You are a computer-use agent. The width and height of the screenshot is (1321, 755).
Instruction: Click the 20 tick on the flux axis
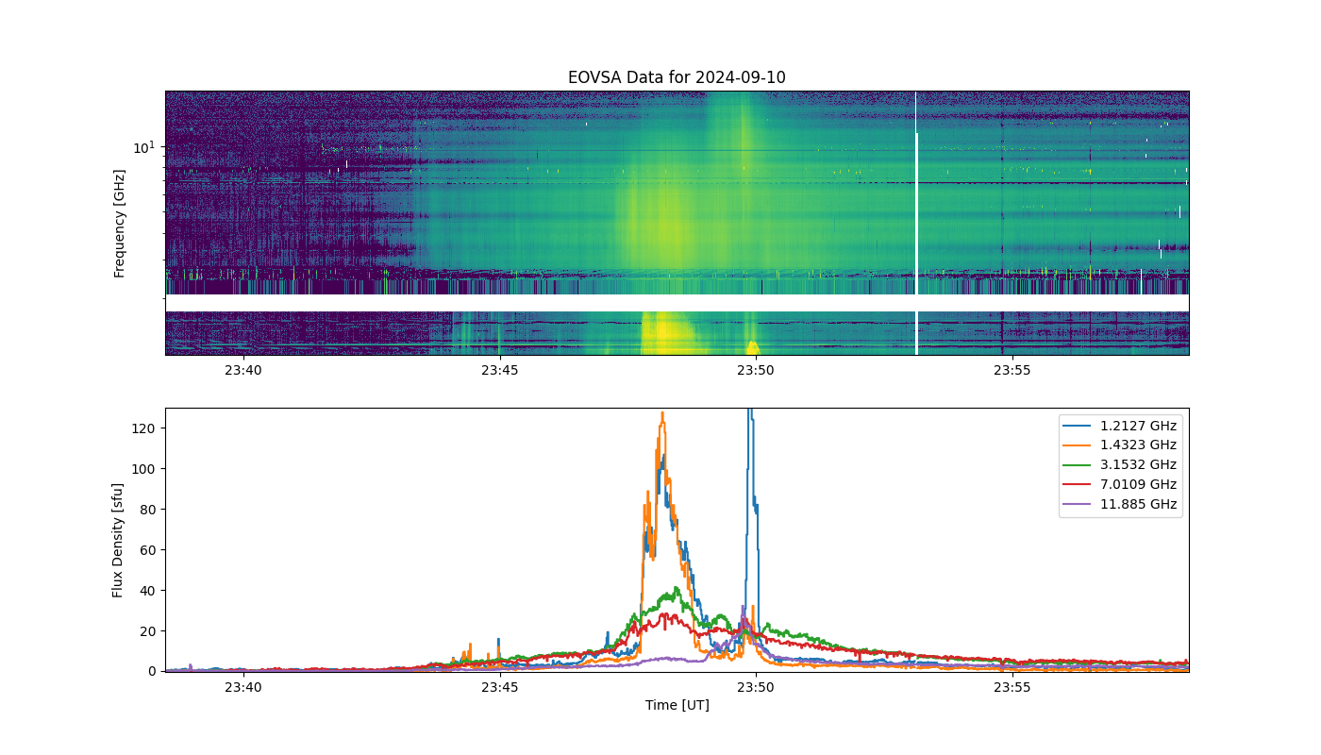148,630
